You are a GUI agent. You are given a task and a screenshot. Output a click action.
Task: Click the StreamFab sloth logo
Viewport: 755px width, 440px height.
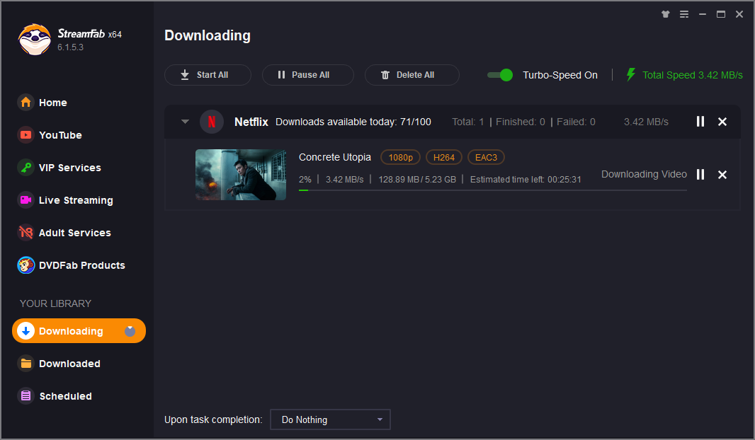[35, 39]
